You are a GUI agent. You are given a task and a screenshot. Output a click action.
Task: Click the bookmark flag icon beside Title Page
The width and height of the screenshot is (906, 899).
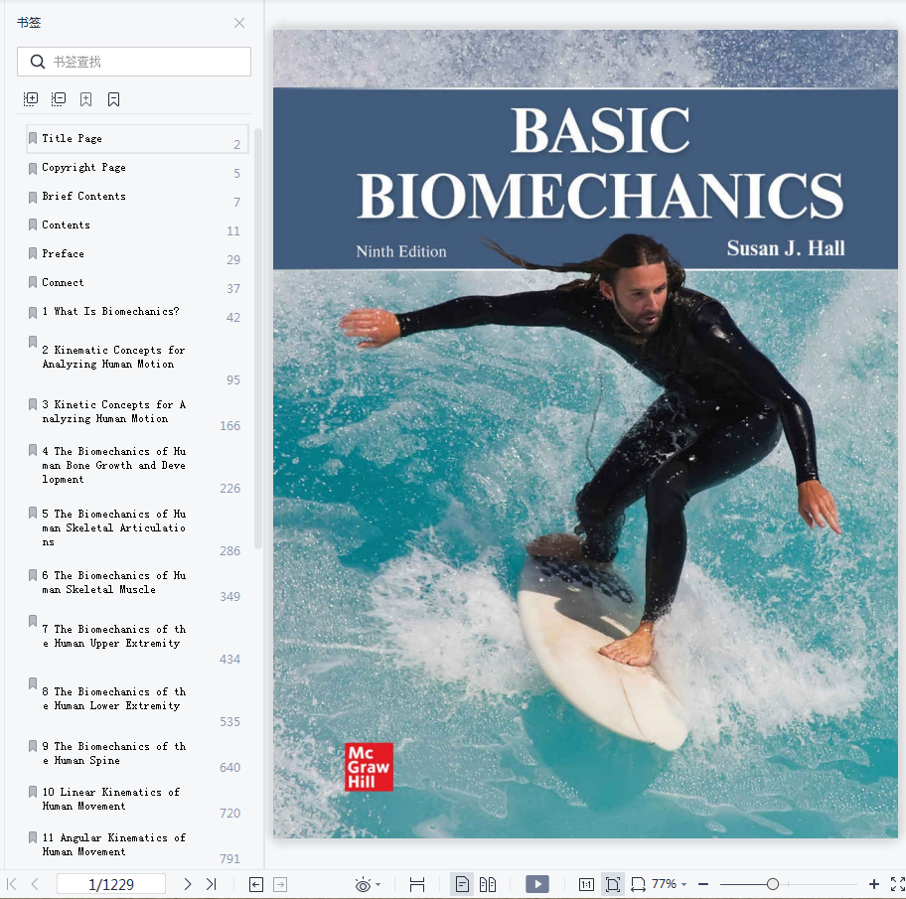click(33, 139)
